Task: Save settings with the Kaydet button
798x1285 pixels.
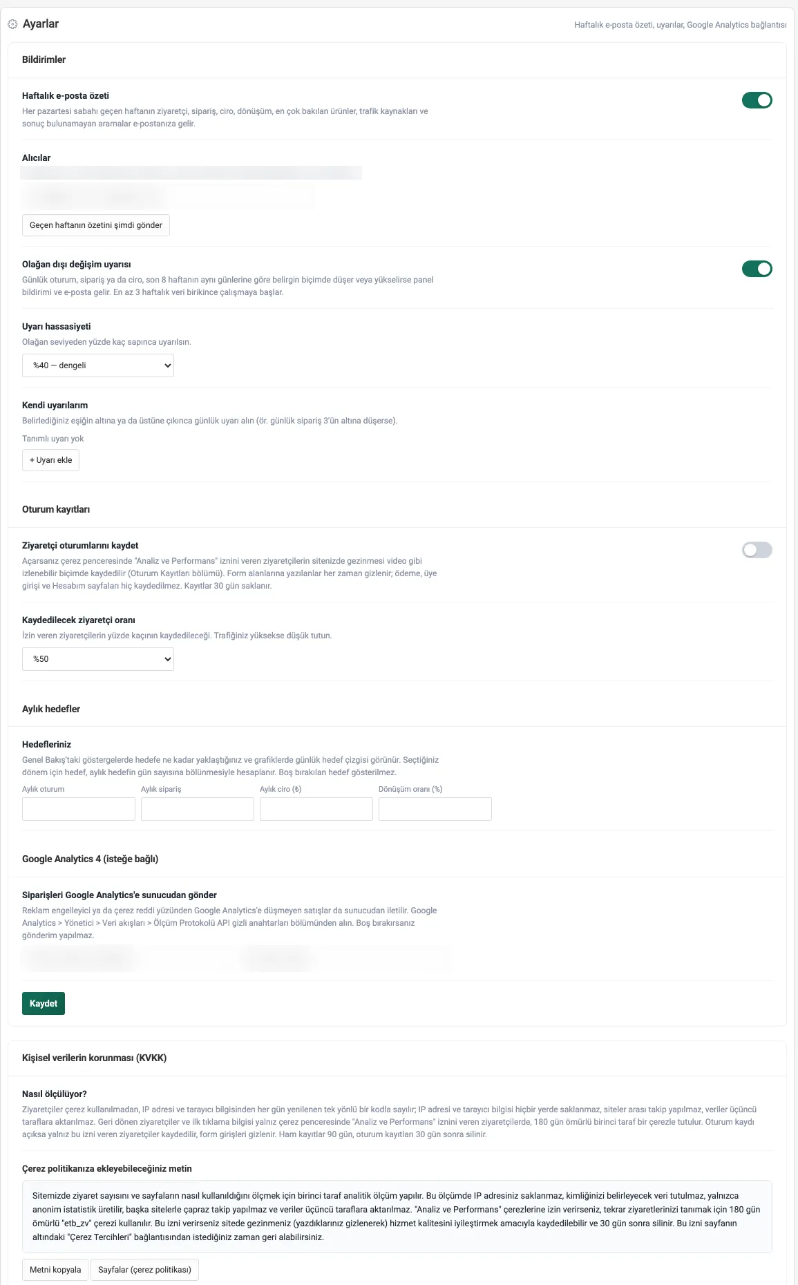Action: (44, 1004)
